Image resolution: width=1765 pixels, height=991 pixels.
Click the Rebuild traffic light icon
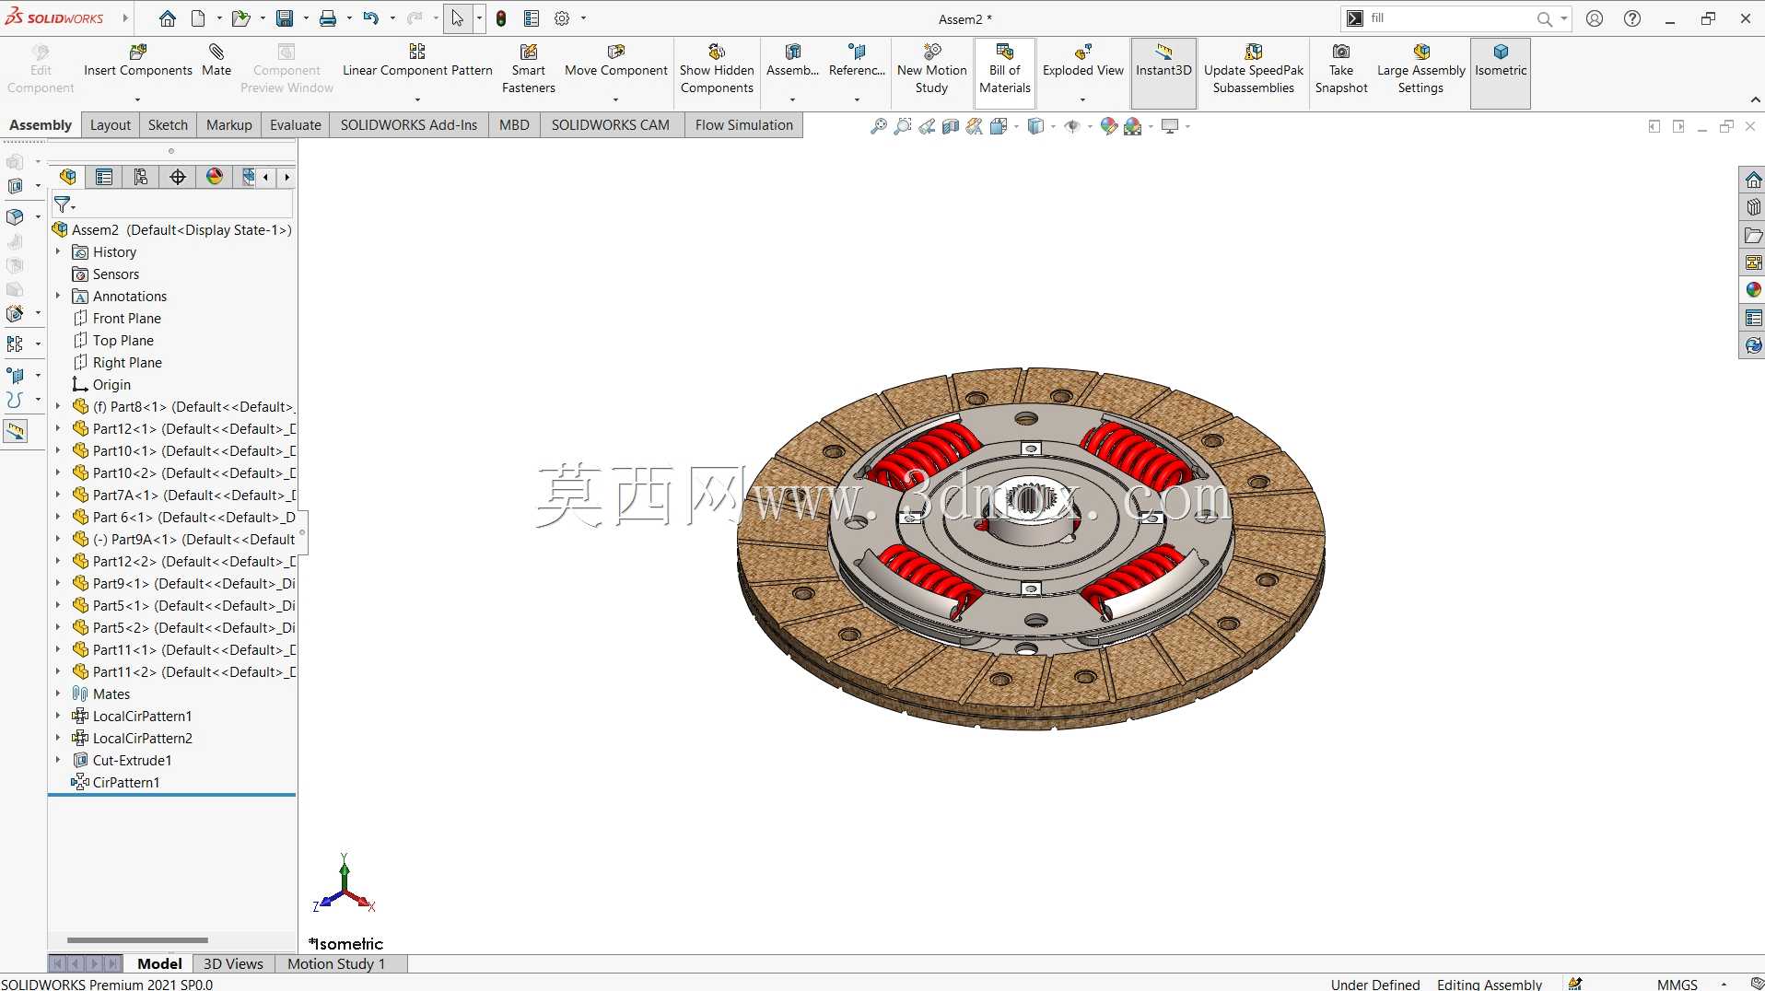pyautogui.click(x=501, y=18)
